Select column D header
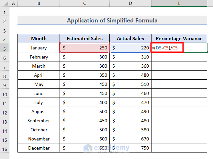This screenshot has height=159, width=213. pyautogui.click(x=130, y=3)
